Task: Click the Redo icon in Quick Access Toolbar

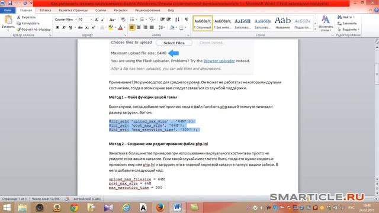Action: point(25,3)
